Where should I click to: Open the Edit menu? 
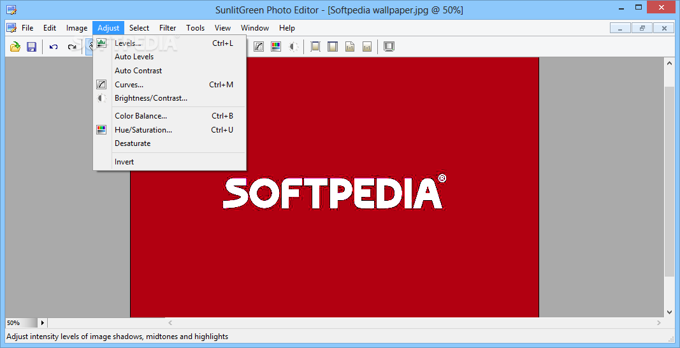click(x=50, y=28)
